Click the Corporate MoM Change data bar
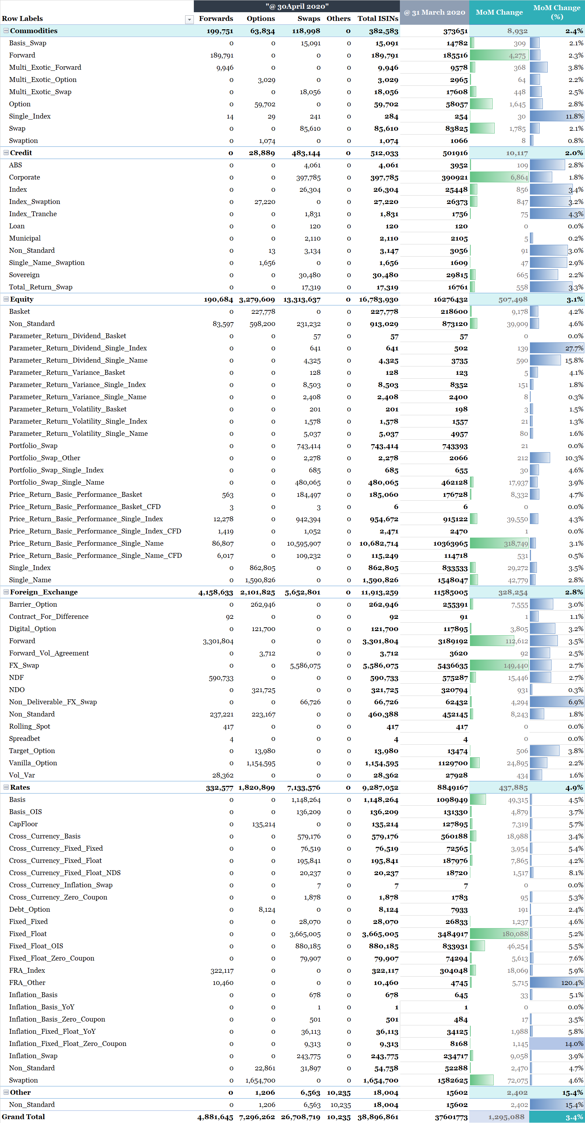The image size is (585, 1123). (500, 177)
